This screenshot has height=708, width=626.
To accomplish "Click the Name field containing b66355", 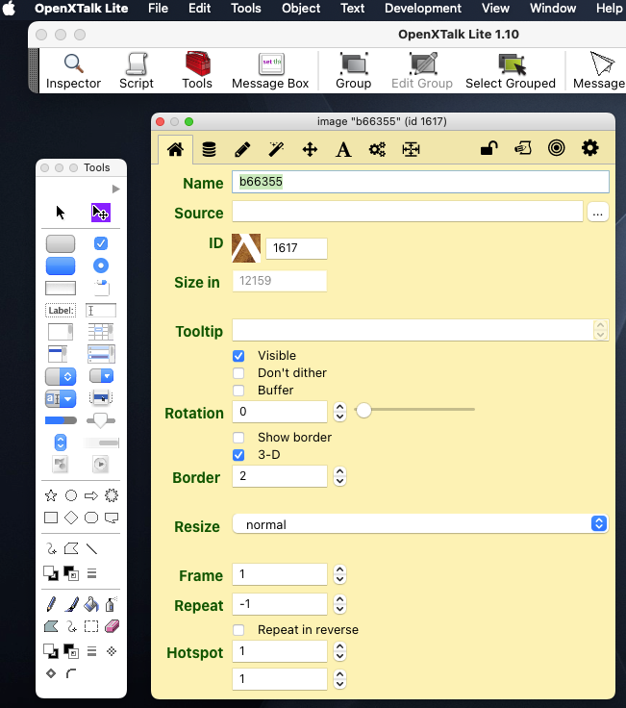I will coord(420,182).
